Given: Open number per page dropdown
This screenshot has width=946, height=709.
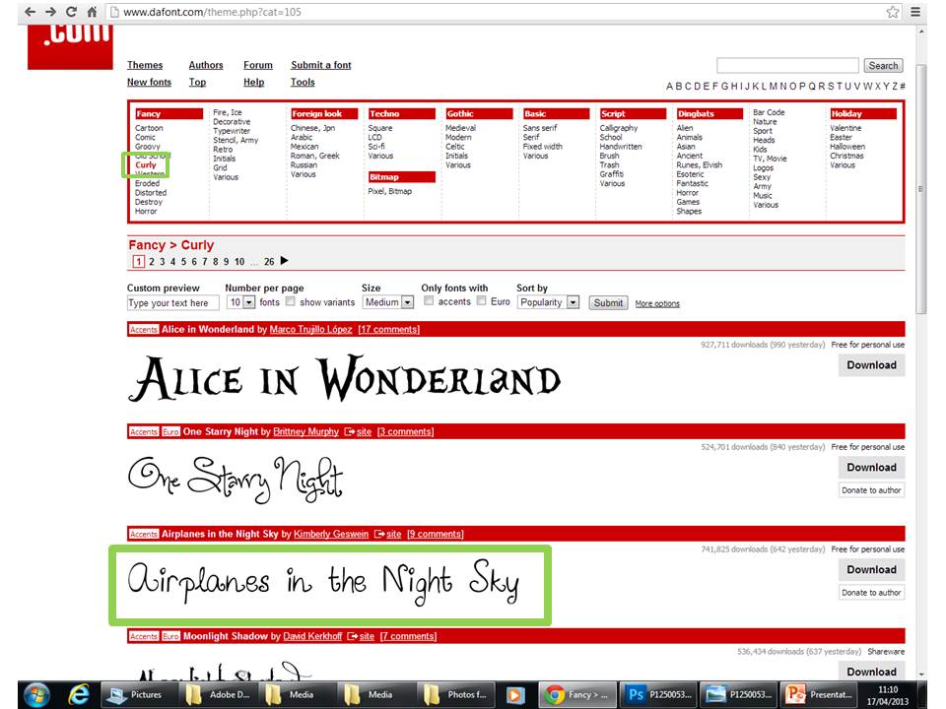Looking at the screenshot, I should (x=241, y=302).
